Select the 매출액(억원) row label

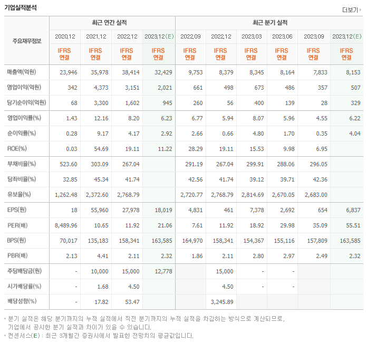pos(21,72)
